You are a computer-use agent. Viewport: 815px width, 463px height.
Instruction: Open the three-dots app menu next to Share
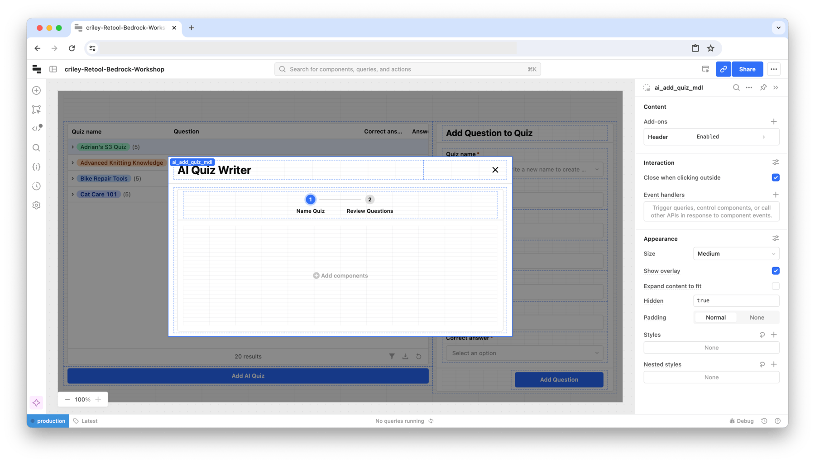774,69
